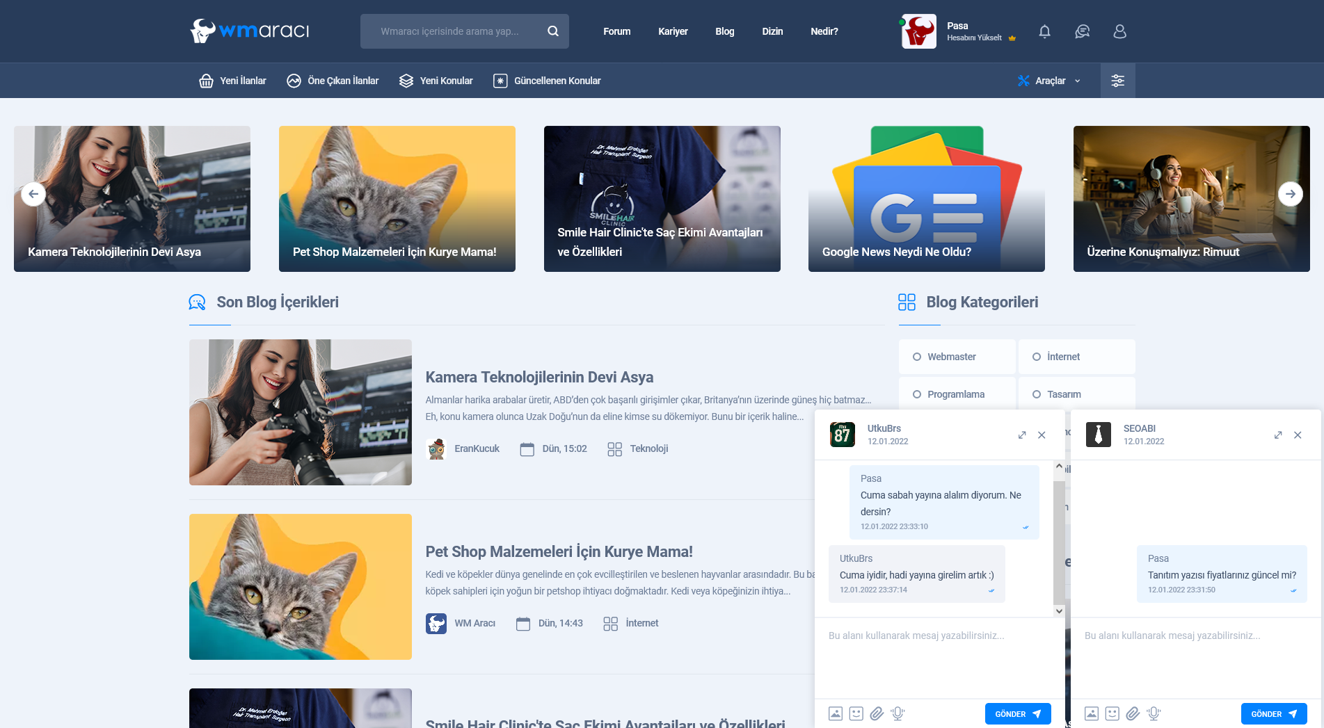Open emoji picker in SEOABI chat
The width and height of the screenshot is (1324, 728).
[1112, 713]
